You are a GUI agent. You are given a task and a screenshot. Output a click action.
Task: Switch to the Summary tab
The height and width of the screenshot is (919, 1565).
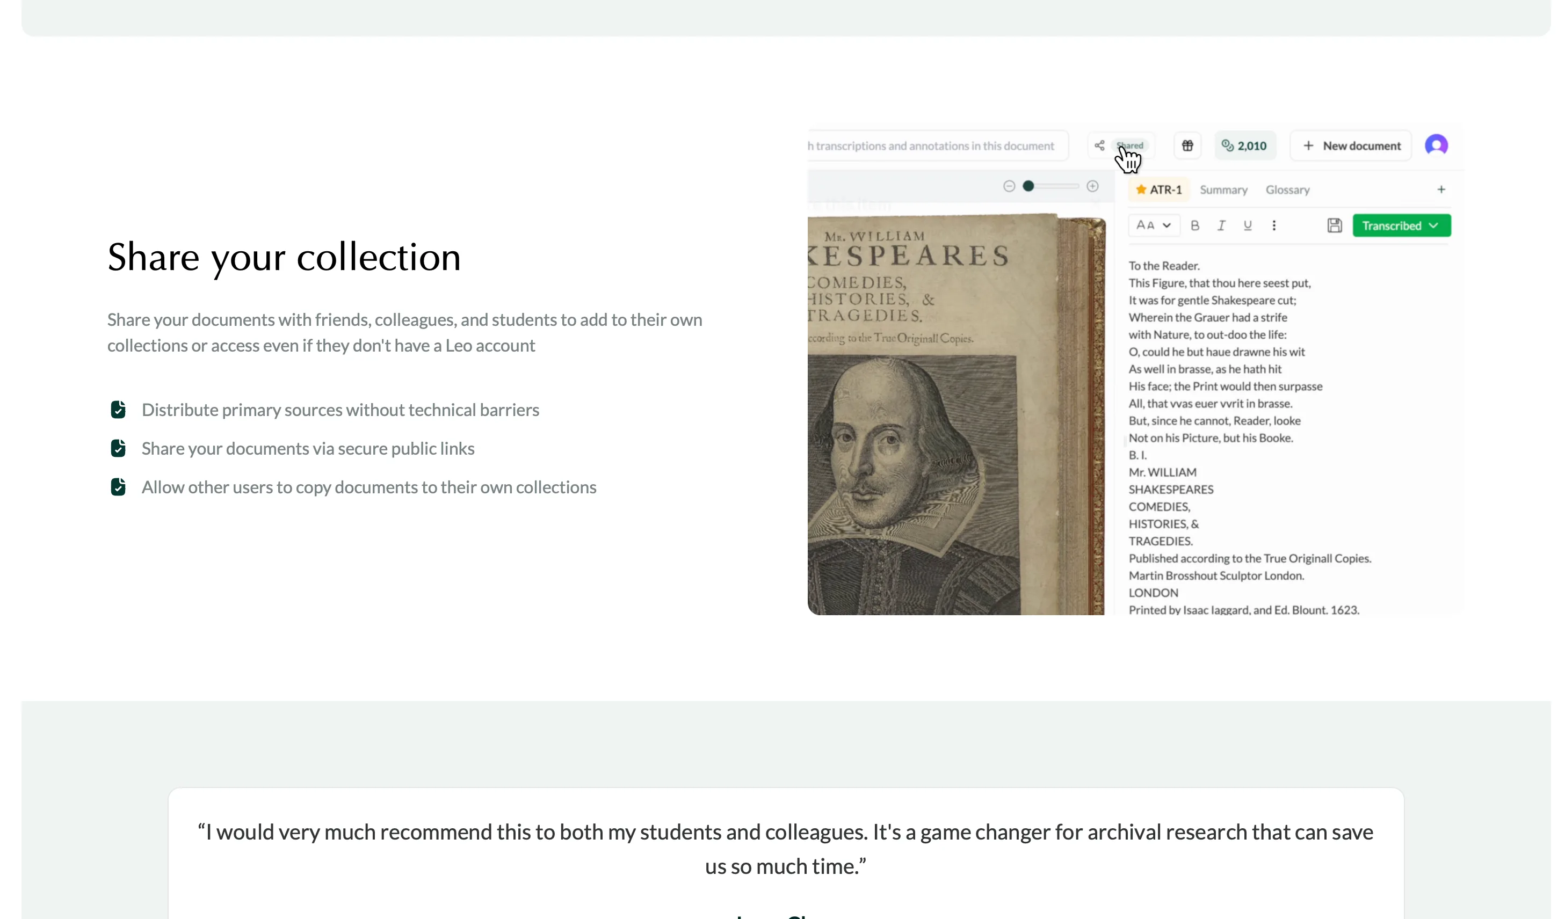(x=1223, y=190)
